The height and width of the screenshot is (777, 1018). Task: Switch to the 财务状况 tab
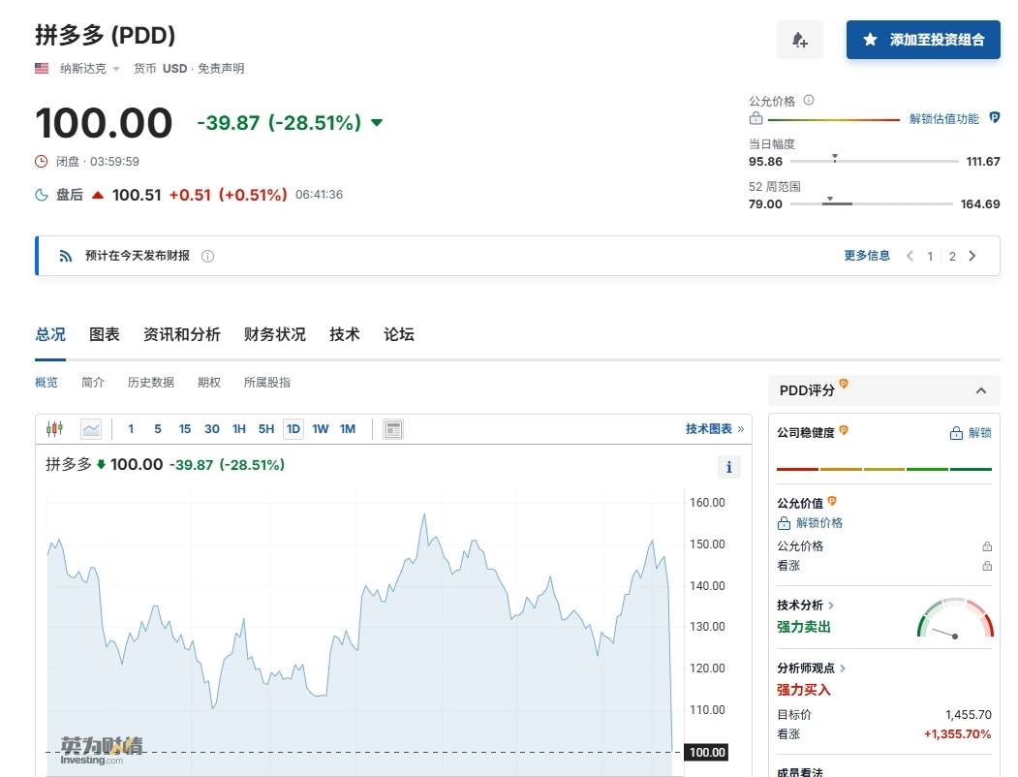275,334
